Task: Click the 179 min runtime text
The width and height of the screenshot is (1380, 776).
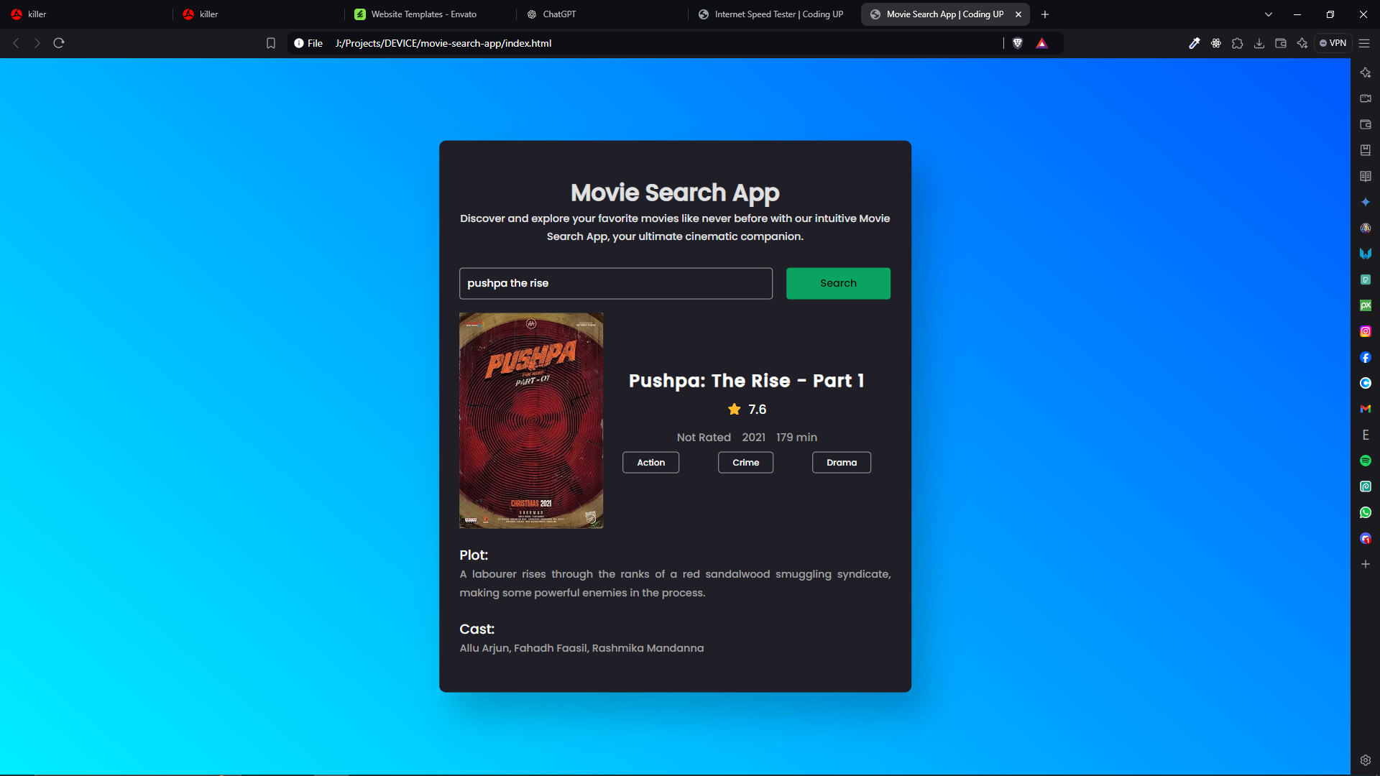Action: (x=796, y=437)
